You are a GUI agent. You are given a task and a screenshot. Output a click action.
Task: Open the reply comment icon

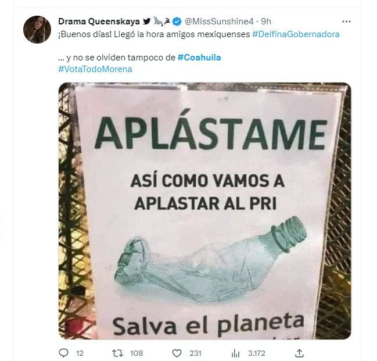point(64,353)
